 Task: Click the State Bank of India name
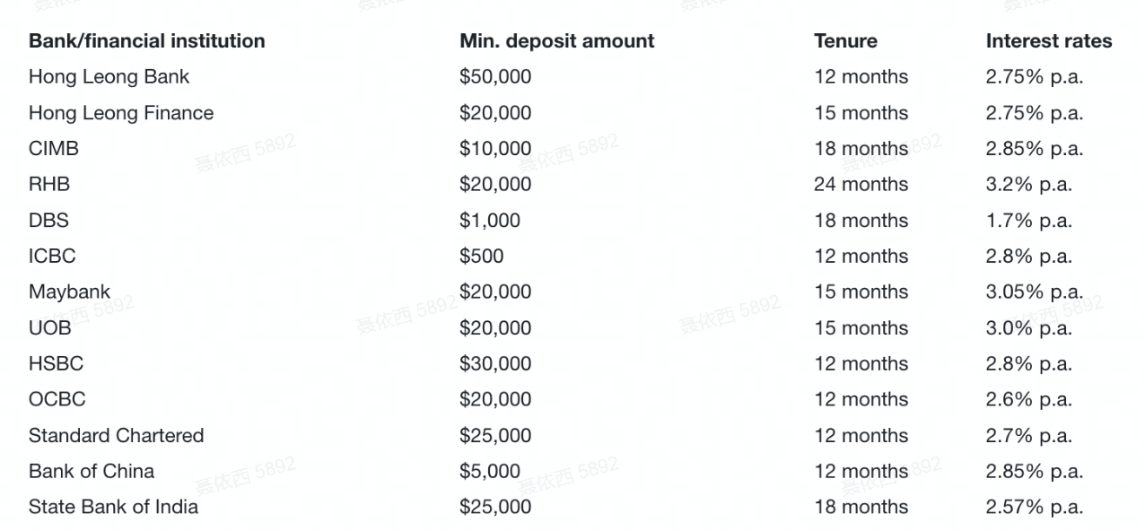tap(113, 508)
